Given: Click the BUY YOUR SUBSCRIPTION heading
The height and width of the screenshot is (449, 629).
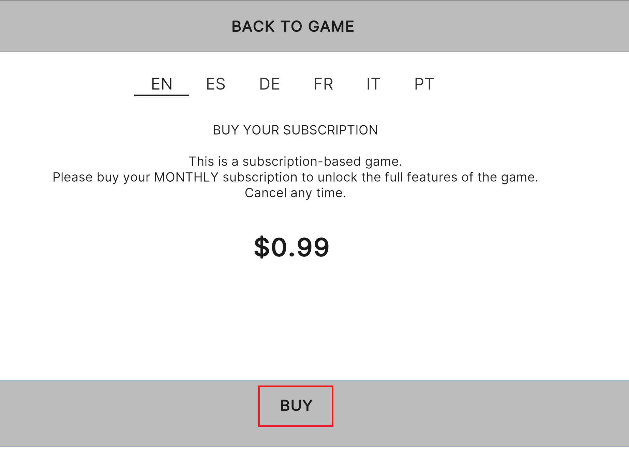Looking at the screenshot, I should coord(295,130).
